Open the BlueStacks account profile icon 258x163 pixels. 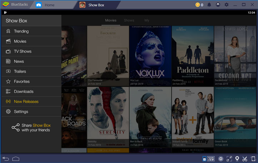[218, 5]
